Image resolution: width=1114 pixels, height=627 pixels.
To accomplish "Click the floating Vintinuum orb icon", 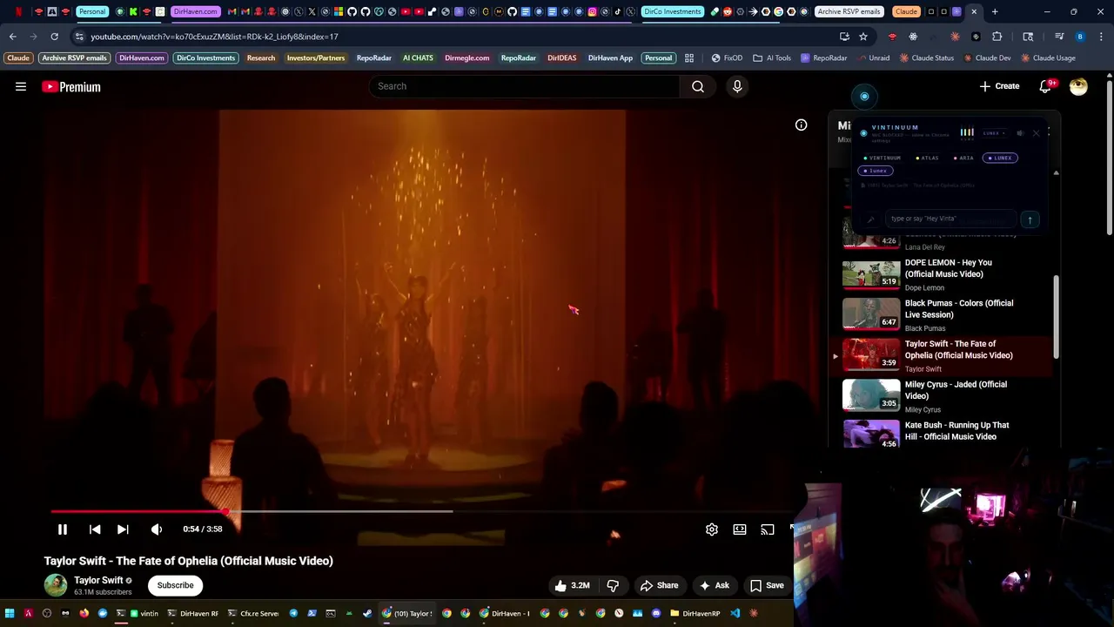I will click(x=864, y=97).
